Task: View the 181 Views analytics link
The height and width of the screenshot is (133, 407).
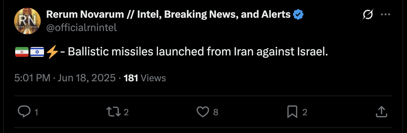Action: 145,78
